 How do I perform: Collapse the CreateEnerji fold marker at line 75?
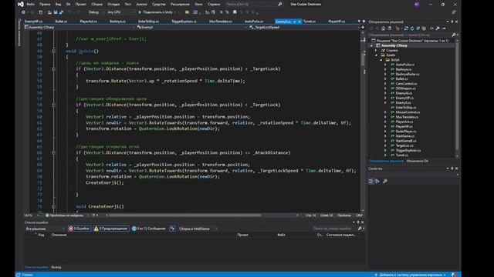(53, 206)
